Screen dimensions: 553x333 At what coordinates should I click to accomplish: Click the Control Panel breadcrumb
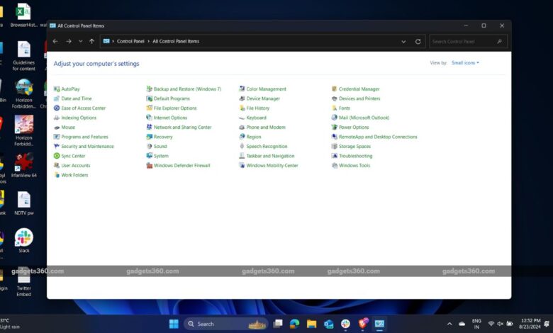[130, 41]
